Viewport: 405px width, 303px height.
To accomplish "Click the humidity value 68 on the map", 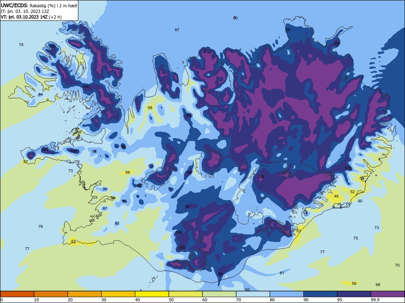I will click(378, 285).
